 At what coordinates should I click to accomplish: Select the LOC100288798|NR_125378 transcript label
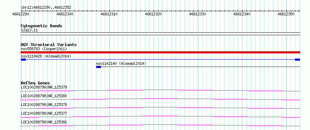coord(44,105)
